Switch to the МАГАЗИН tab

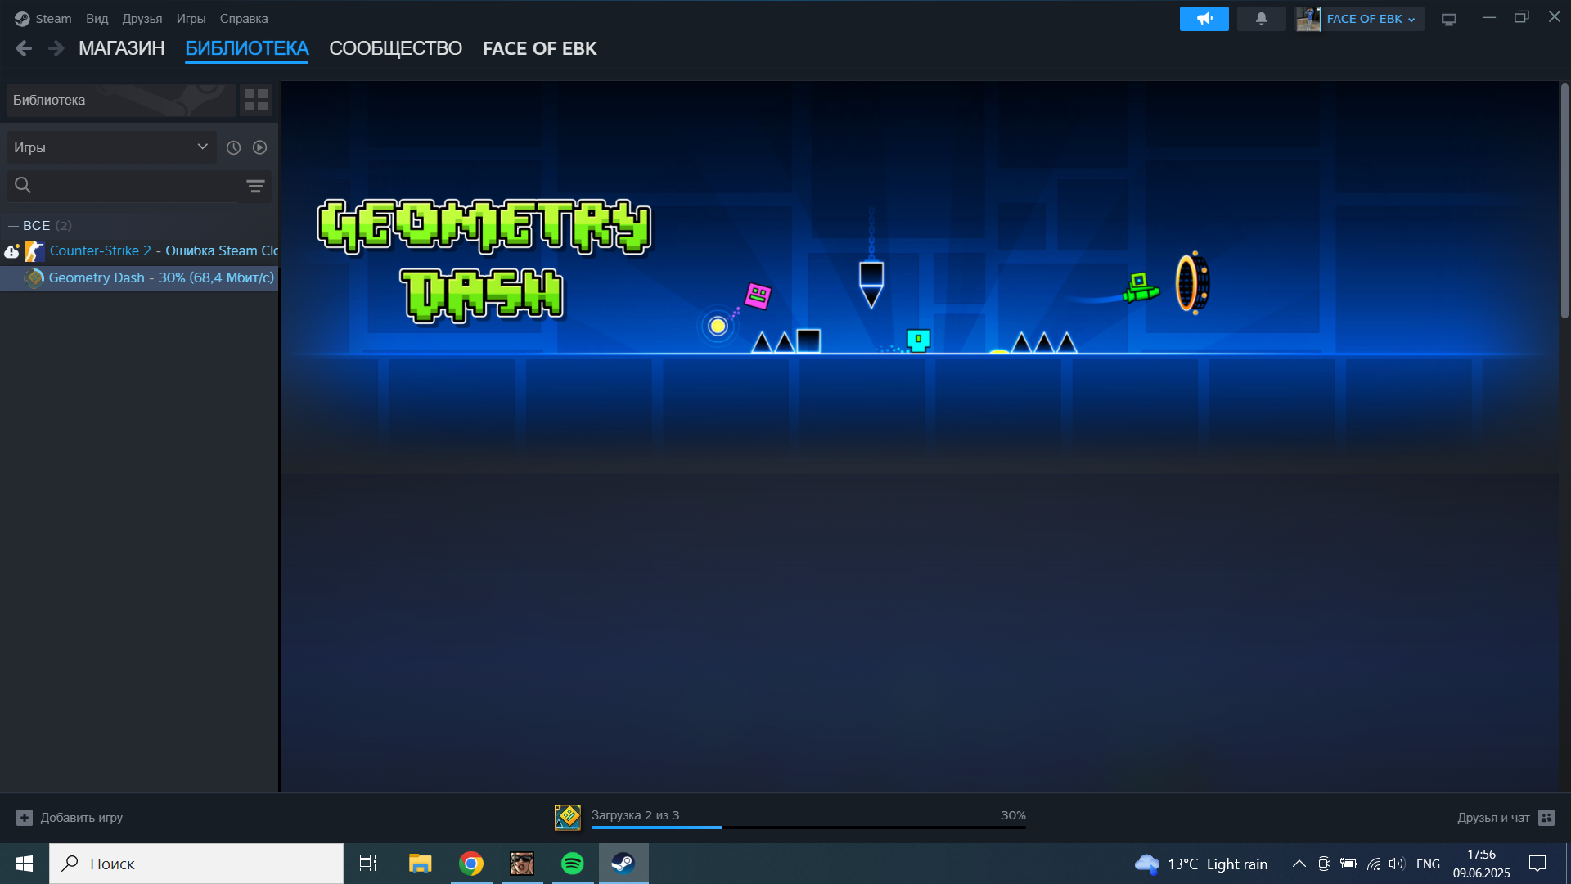pyautogui.click(x=122, y=48)
